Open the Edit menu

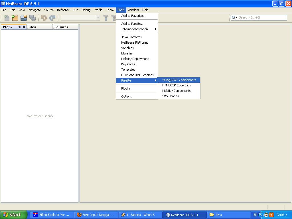point(12,10)
